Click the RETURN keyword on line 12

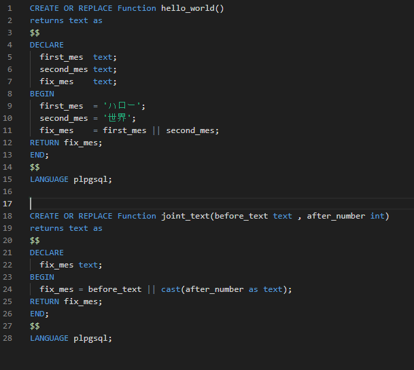(44, 143)
